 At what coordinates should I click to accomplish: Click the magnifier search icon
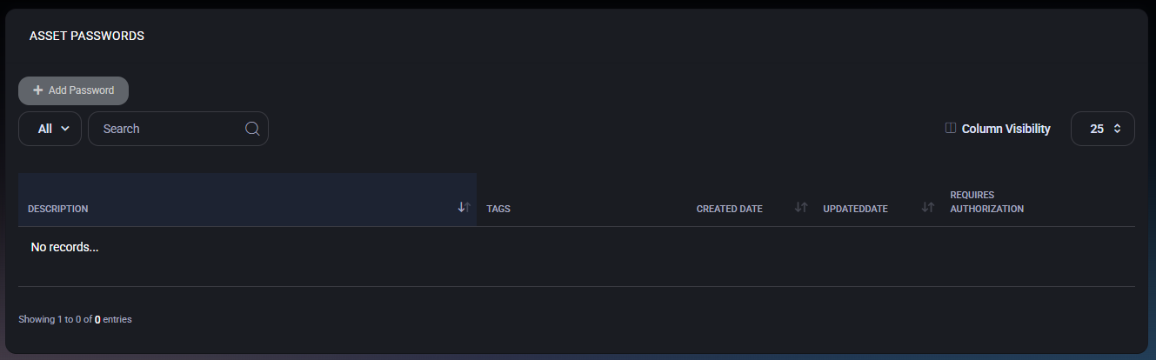pyautogui.click(x=252, y=129)
